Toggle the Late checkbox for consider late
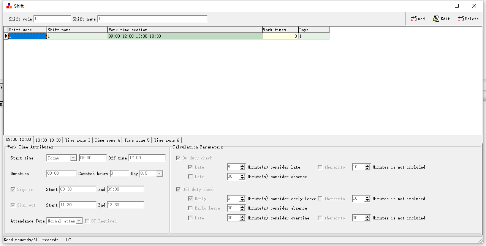The width and height of the screenshot is (486, 246). [x=190, y=167]
